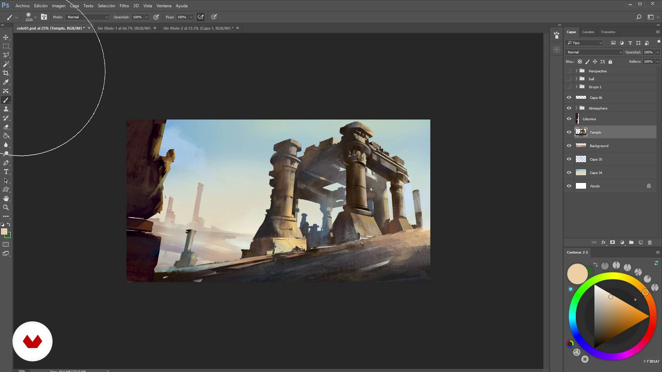
Task: Toggle pressure for size
Action: pyautogui.click(x=214, y=17)
